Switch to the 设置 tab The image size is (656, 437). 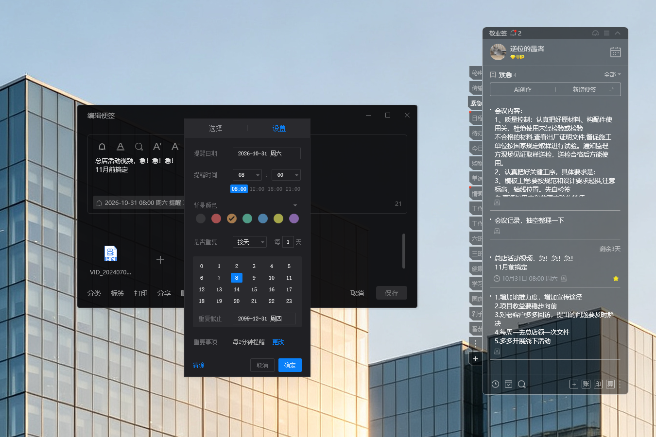tap(279, 128)
